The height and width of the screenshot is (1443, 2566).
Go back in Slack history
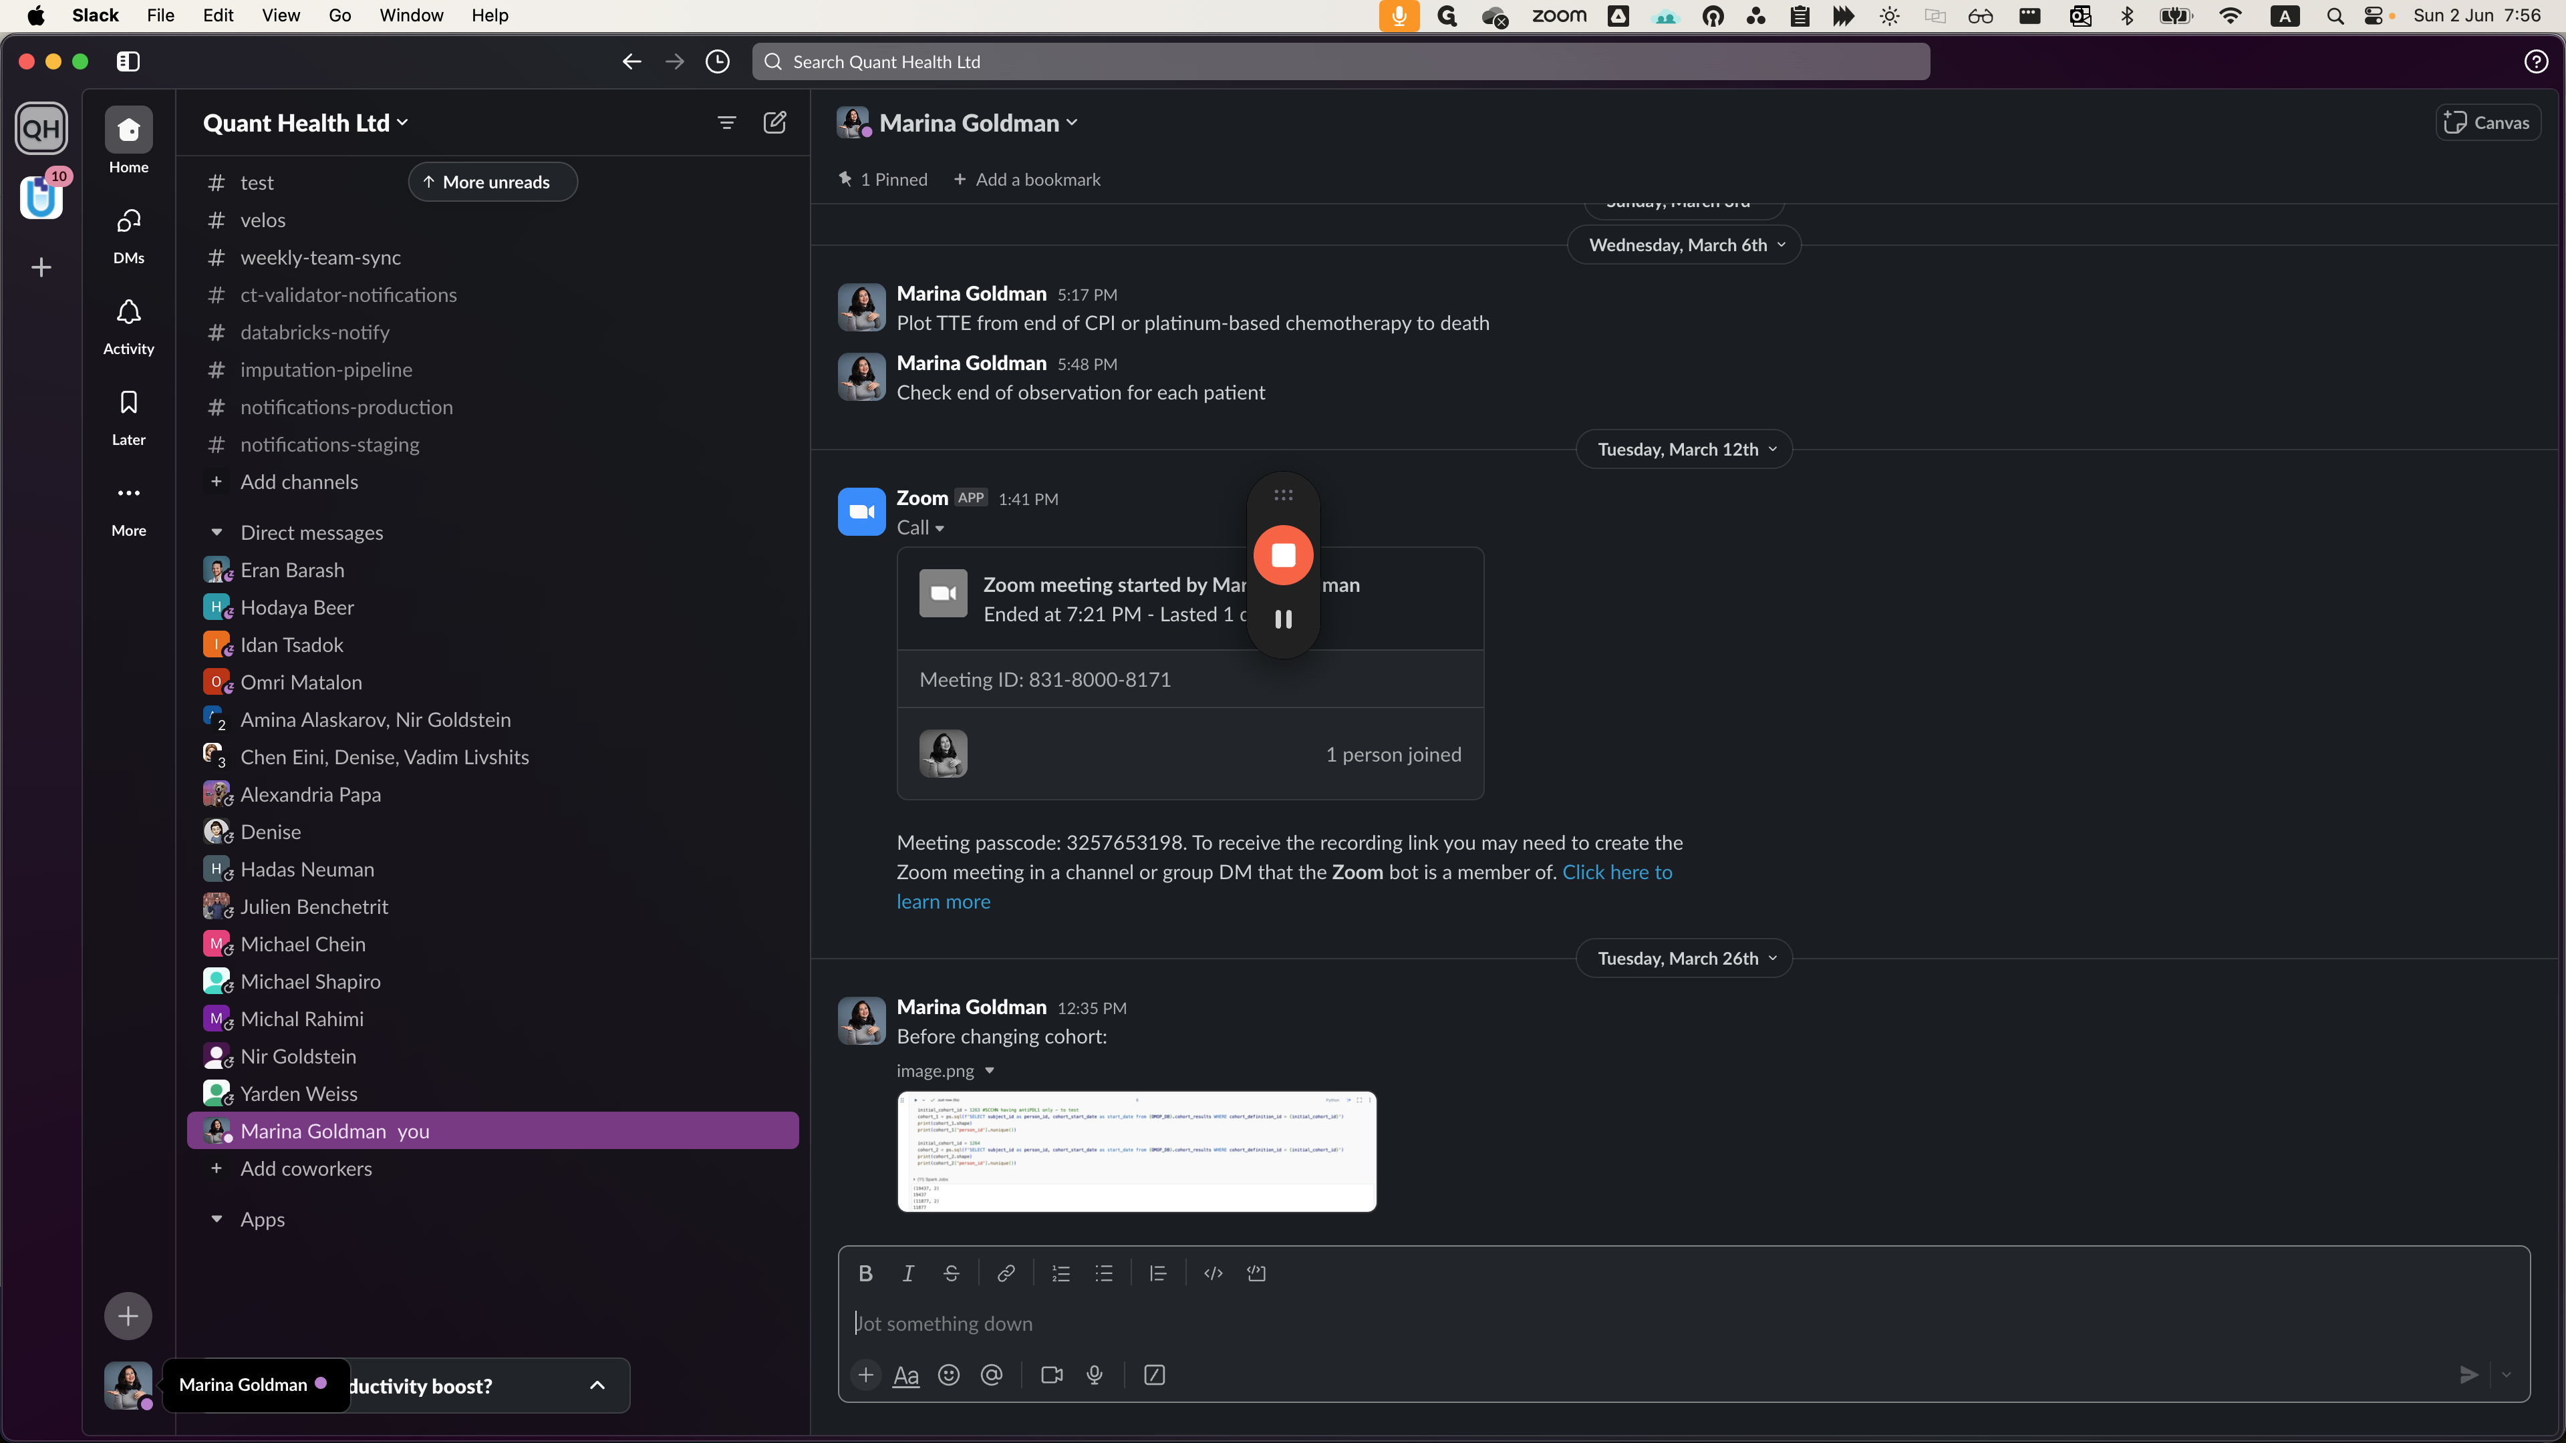(x=631, y=61)
